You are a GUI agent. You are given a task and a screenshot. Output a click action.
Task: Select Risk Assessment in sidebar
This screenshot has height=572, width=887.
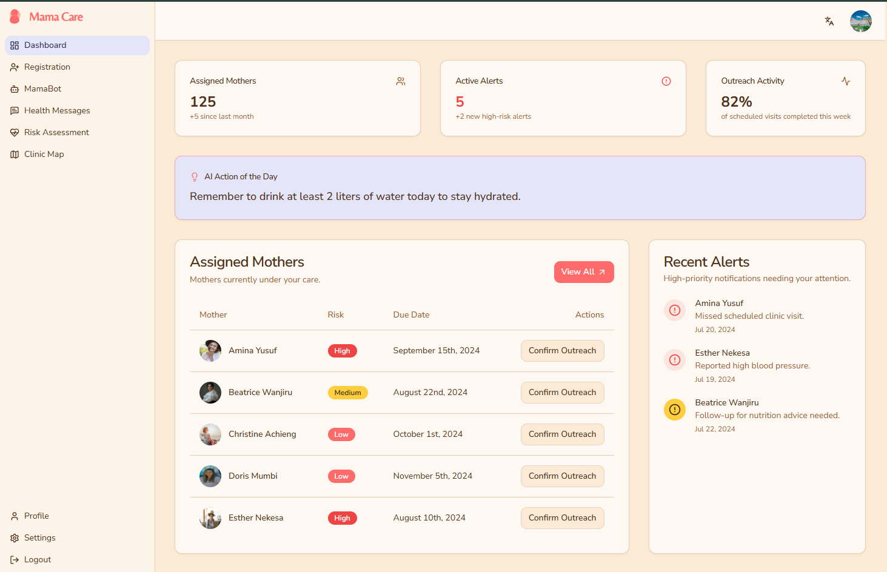point(56,133)
